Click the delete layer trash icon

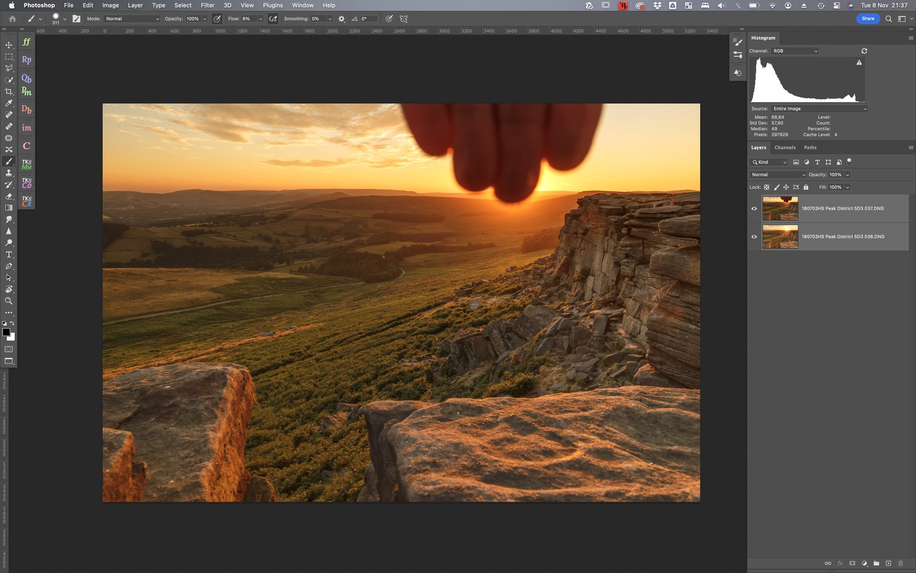click(x=900, y=563)
